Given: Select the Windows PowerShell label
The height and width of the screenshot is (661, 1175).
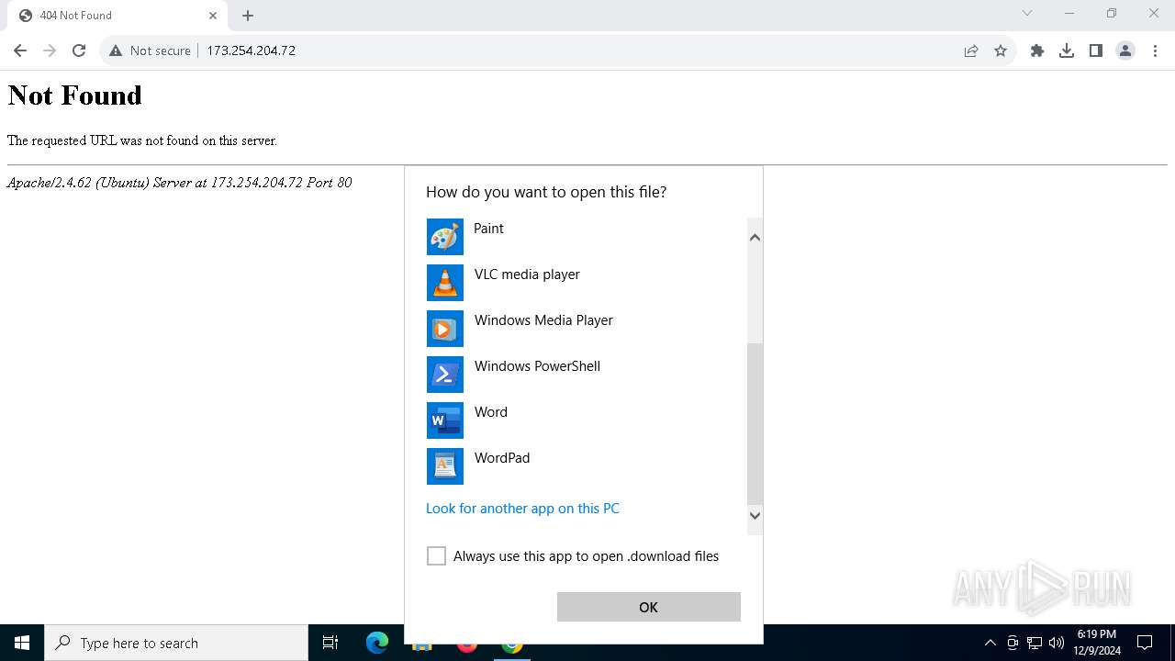Looking at the screenshot, I should click(537, 366).
